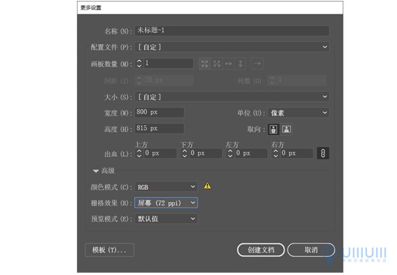The height and width of the screenshot is (275, 397).
Task: Increment the 上方 bleed value stepper
Action: (x=138, y=151)
